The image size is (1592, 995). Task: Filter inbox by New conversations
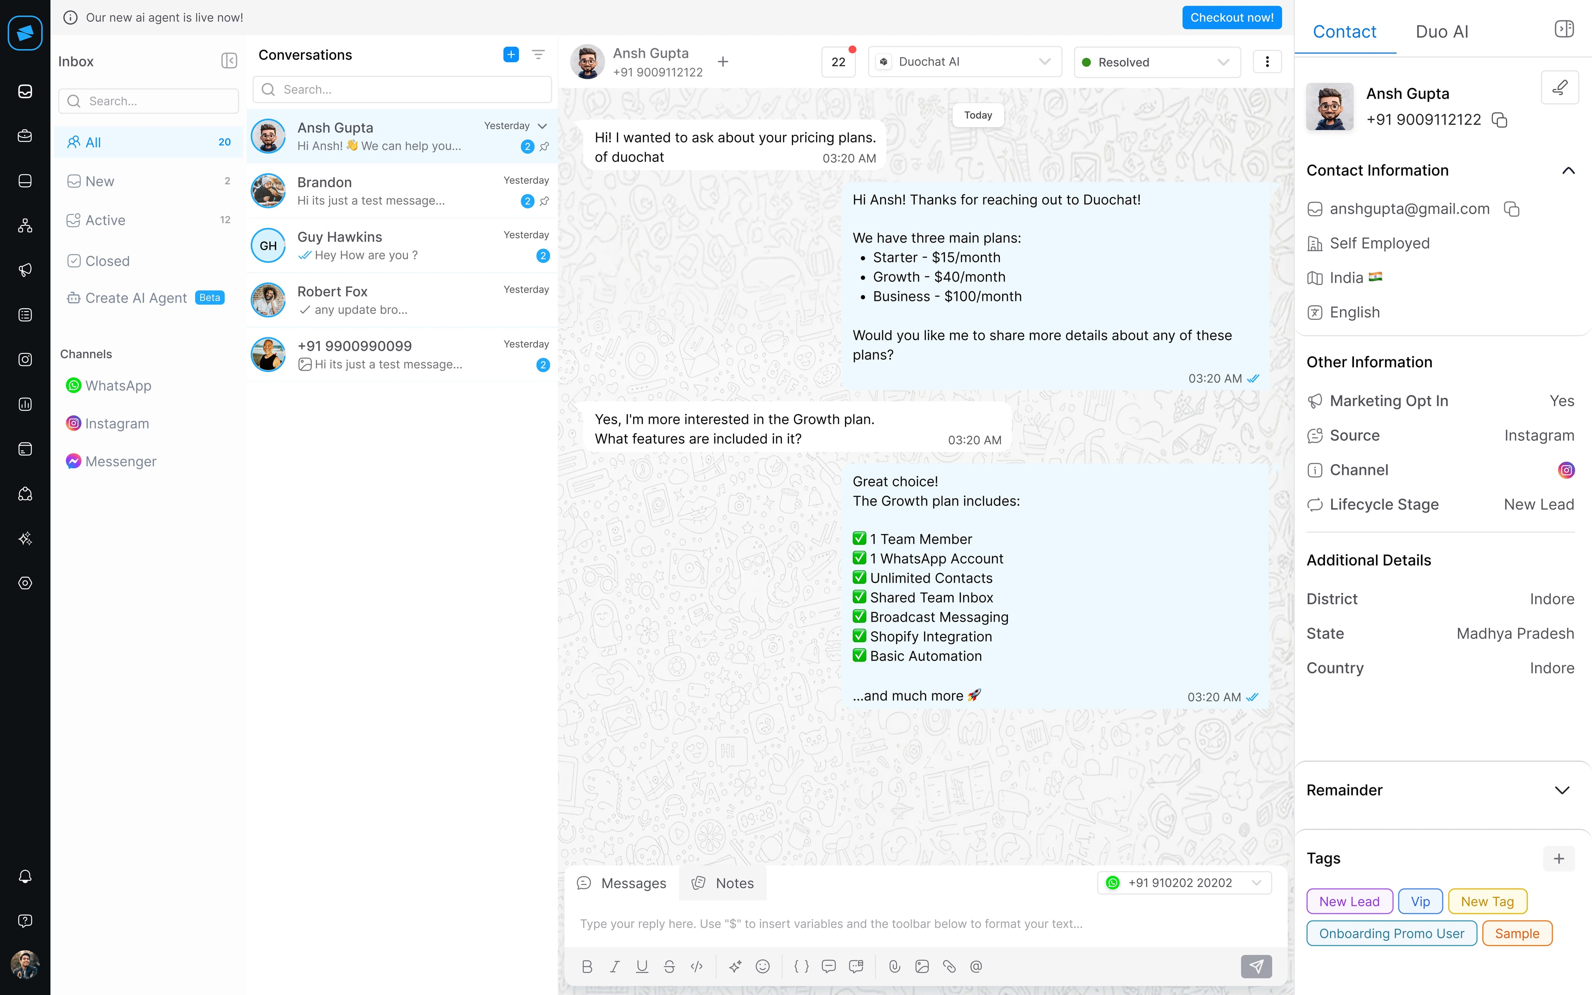[149, 181]
